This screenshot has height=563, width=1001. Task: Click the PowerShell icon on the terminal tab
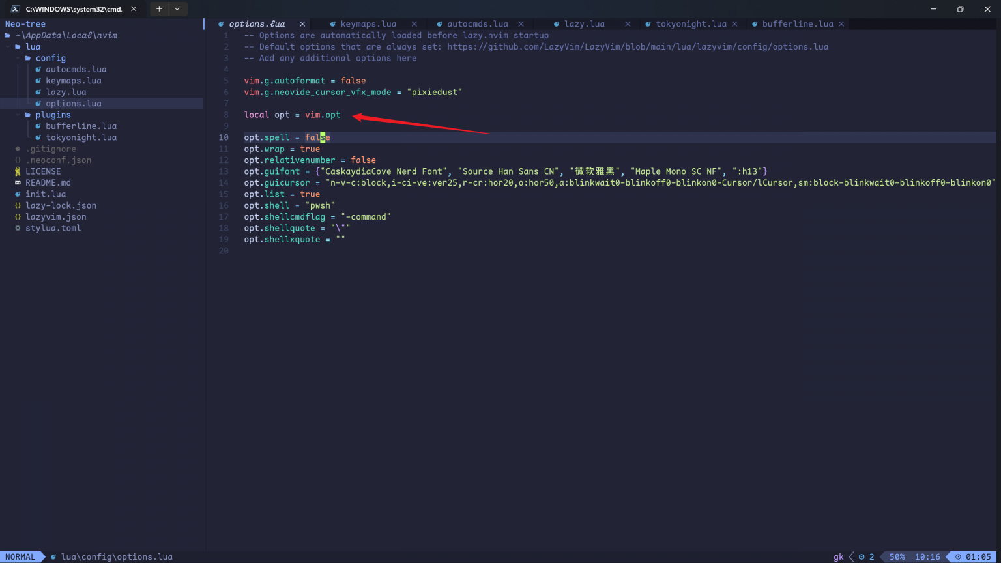(x=14, y=9)
